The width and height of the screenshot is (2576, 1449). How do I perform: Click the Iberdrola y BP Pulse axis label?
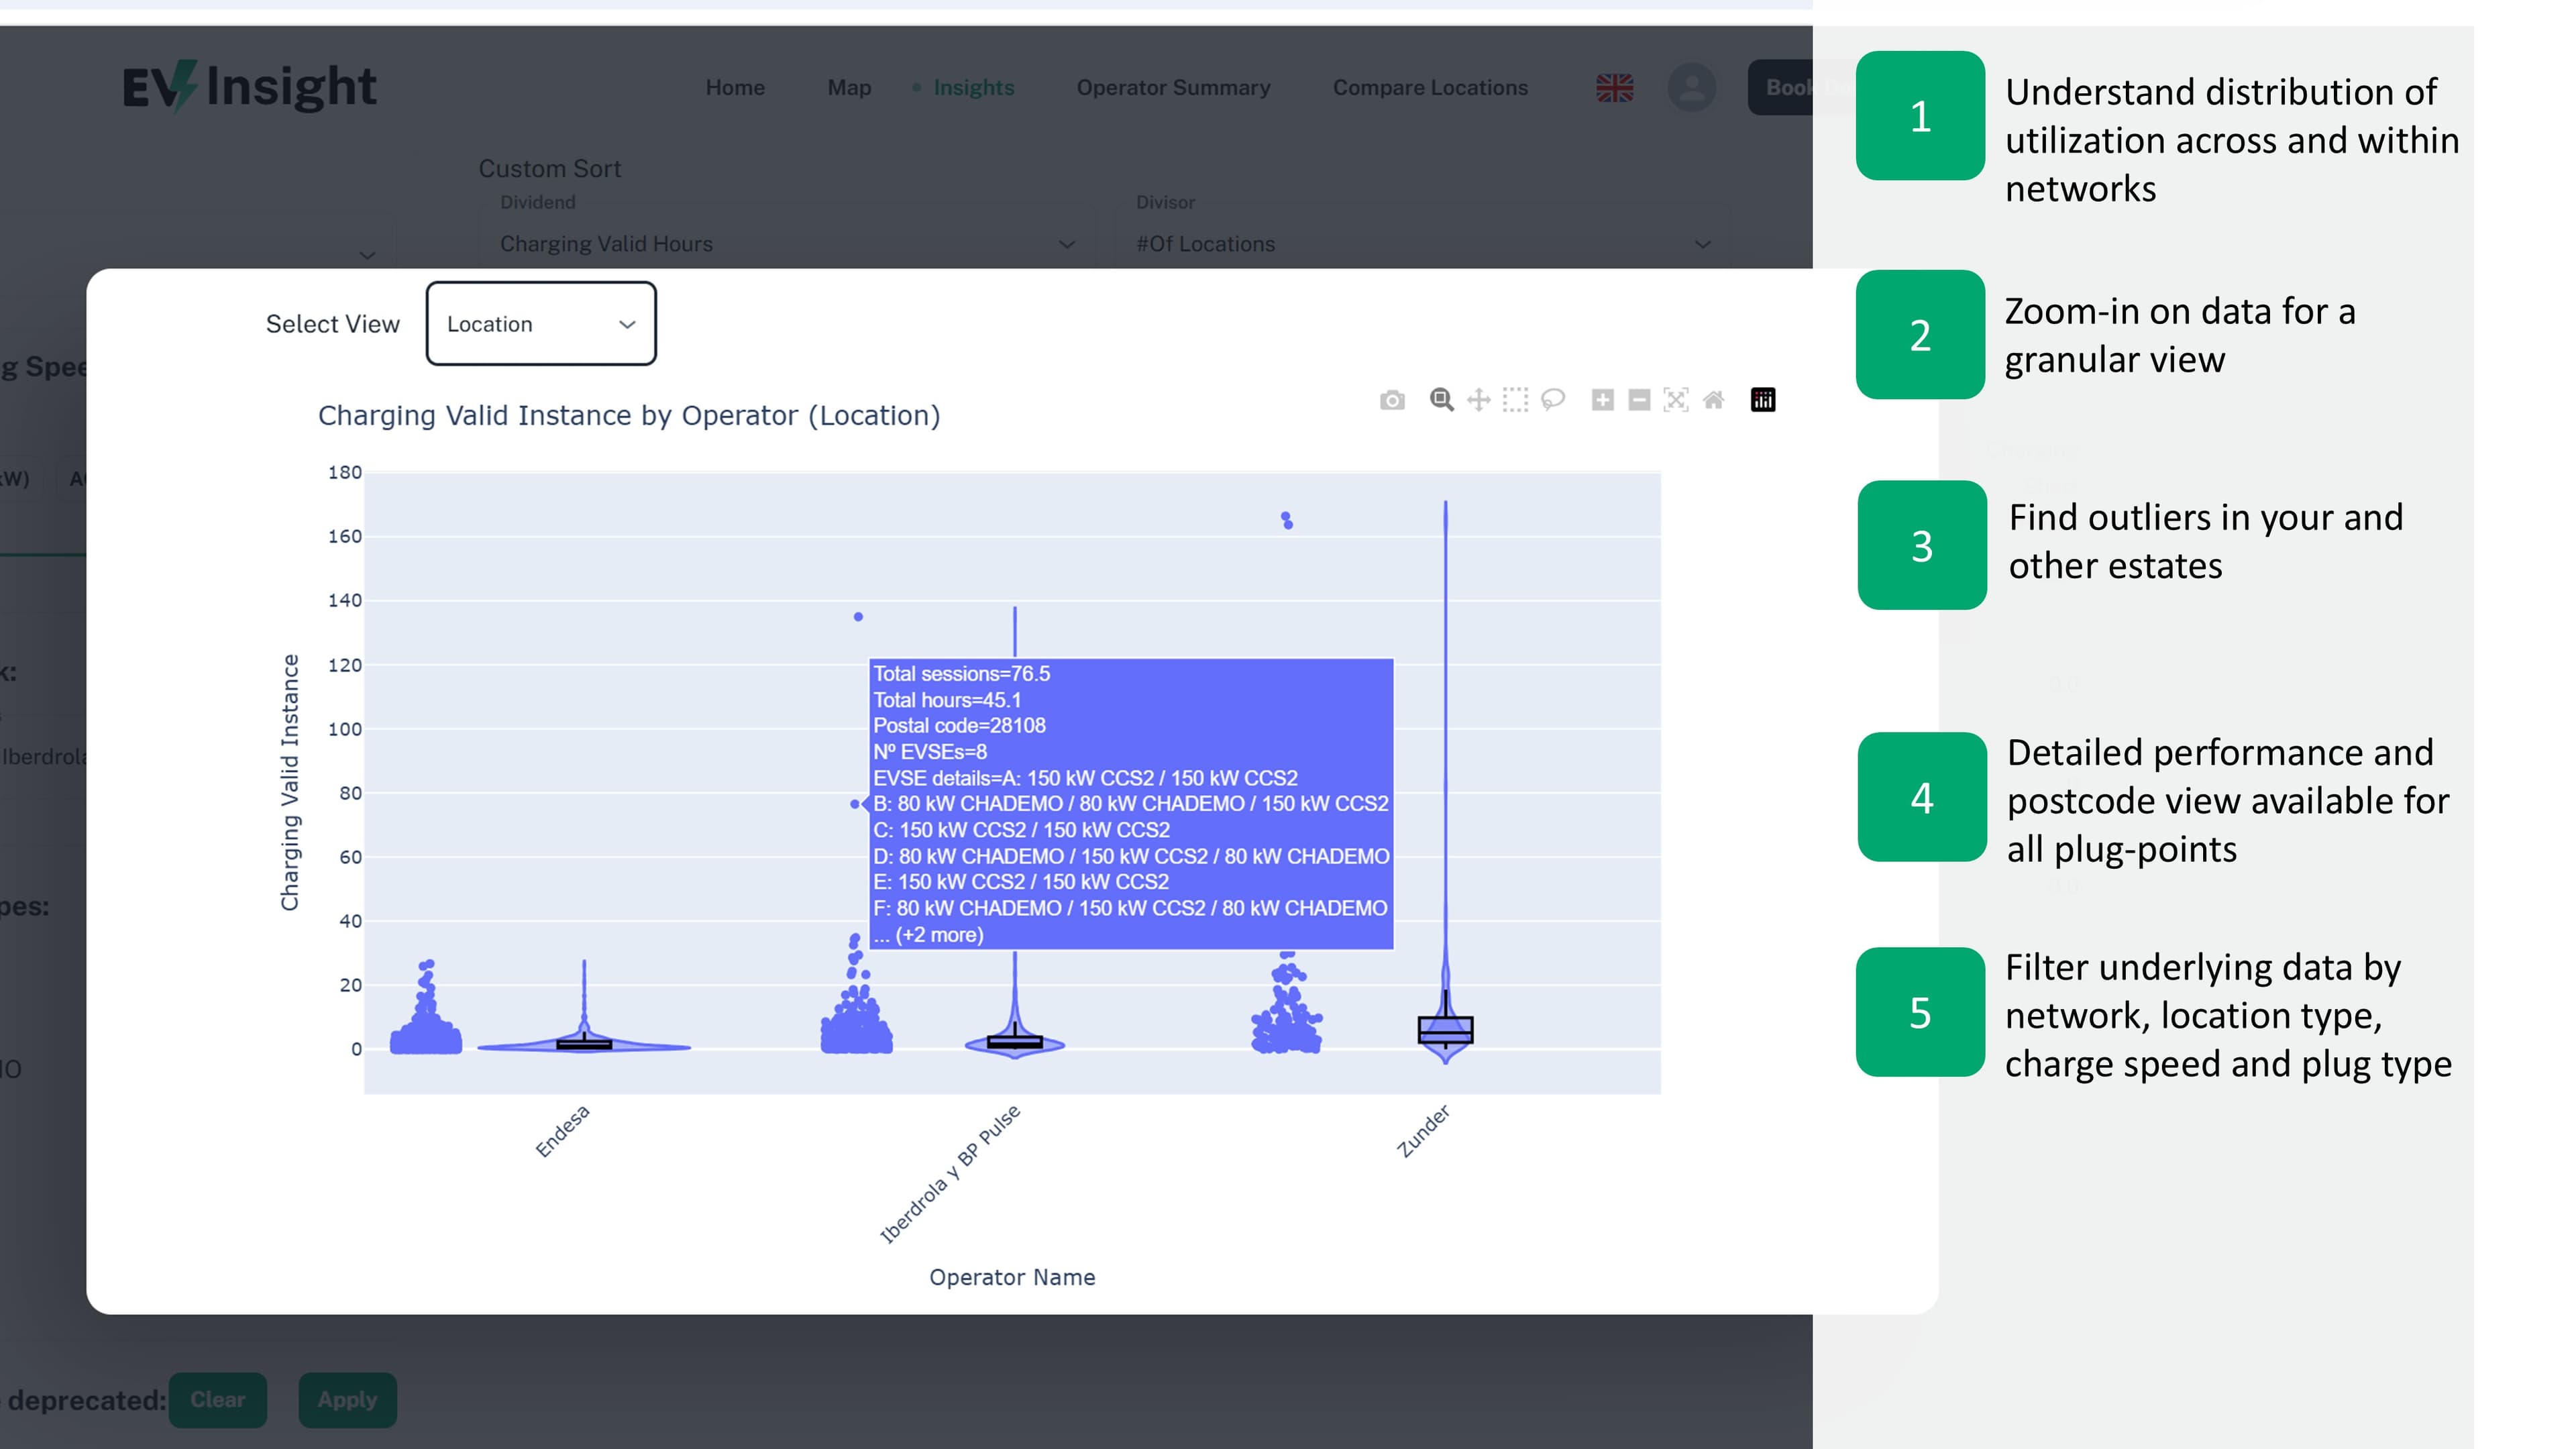point(949,1174)
